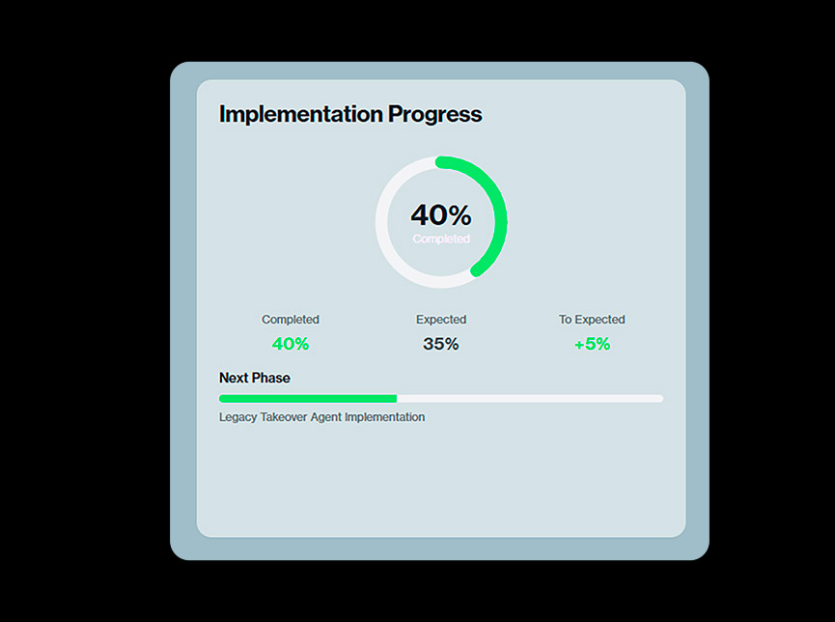
Task: Click the word Progress in the title
Action: click(x=434, y=114)
